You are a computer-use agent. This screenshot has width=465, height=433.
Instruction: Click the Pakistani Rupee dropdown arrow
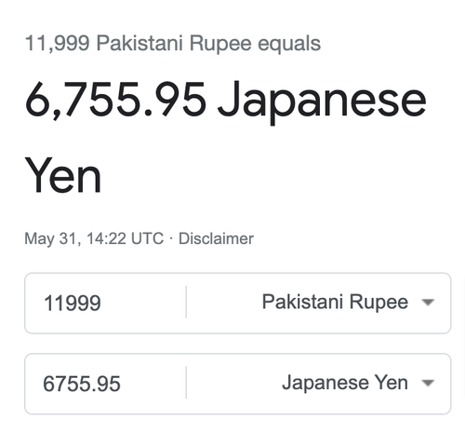pos(428,302)
